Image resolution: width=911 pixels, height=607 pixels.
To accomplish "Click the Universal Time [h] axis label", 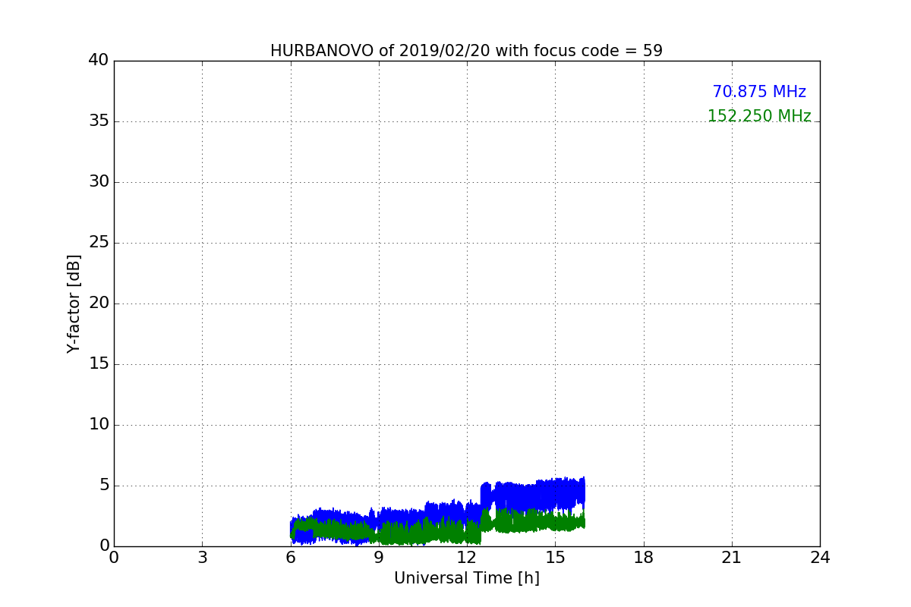I will click(466, 578).
